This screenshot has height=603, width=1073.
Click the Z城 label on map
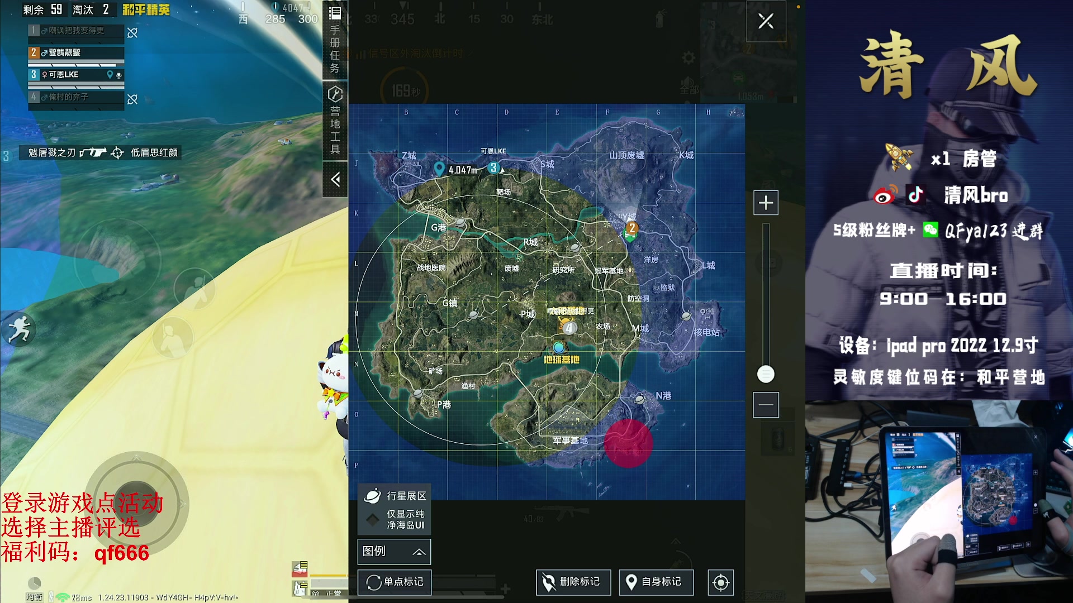pyautogui.click(x=409, y=155)
